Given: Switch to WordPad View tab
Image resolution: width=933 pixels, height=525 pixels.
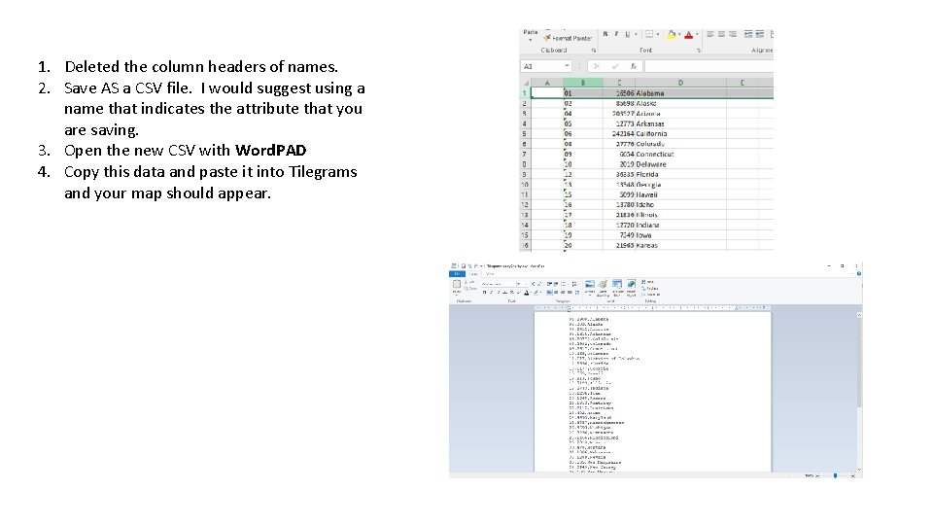Looking at the screenshot, I should pyautogui.click(x=490, y=274).
